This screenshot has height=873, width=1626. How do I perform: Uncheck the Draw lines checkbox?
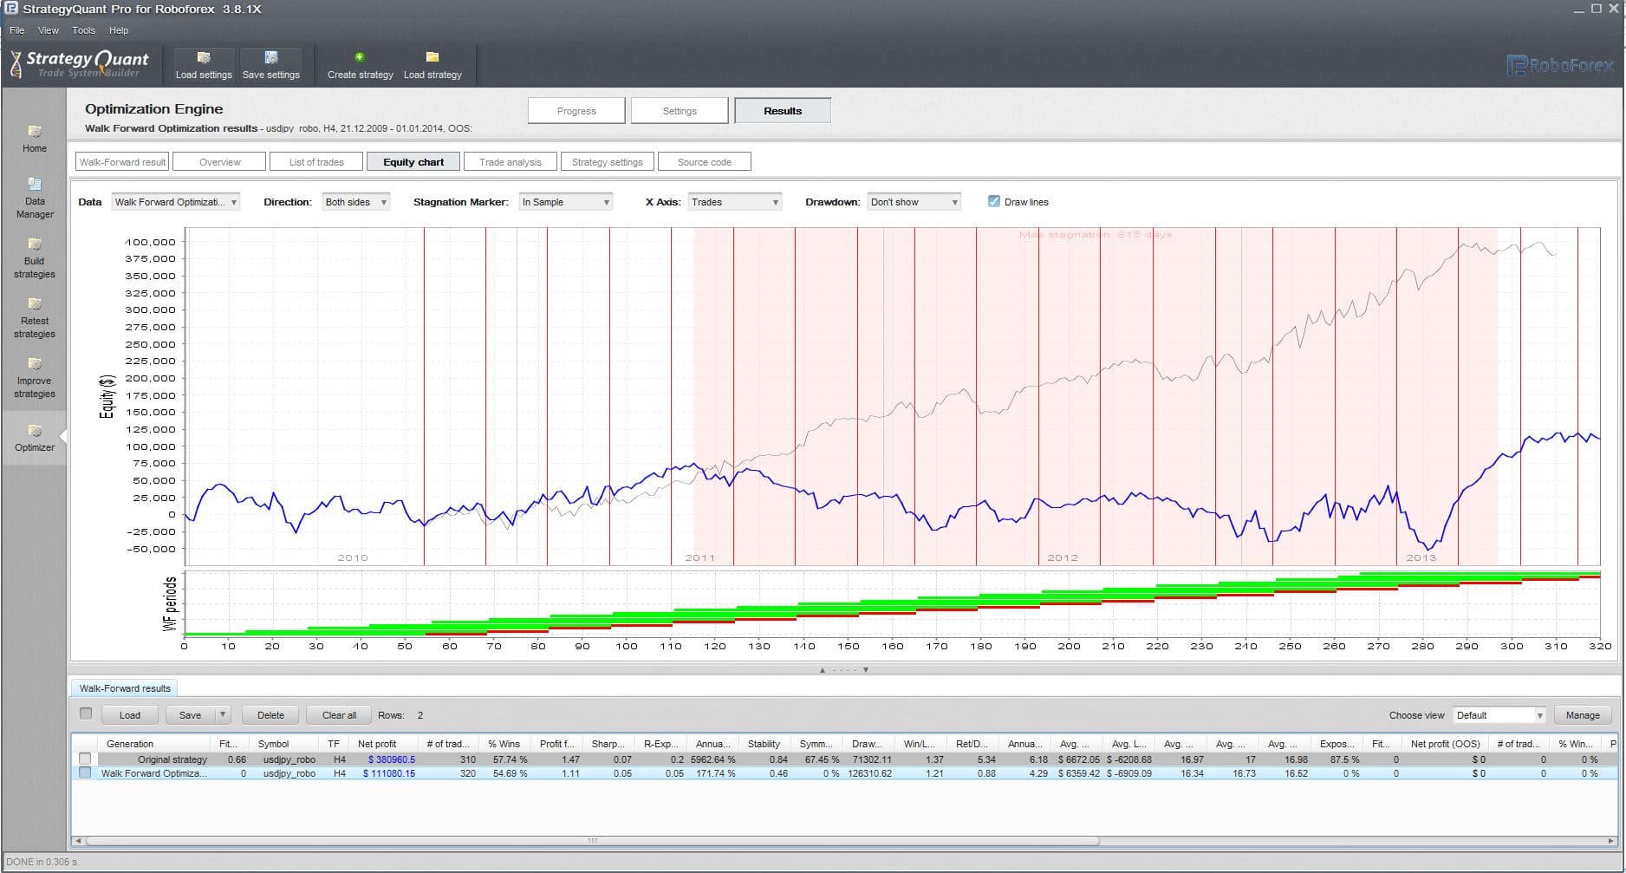tap(993, 201)
